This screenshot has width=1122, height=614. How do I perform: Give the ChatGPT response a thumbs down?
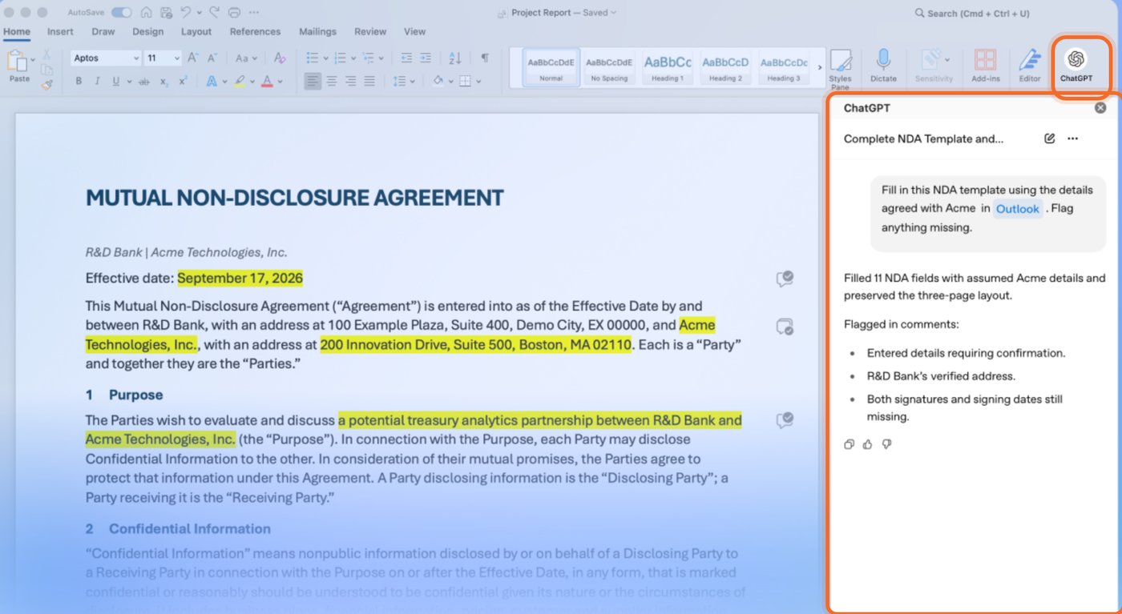886,444
